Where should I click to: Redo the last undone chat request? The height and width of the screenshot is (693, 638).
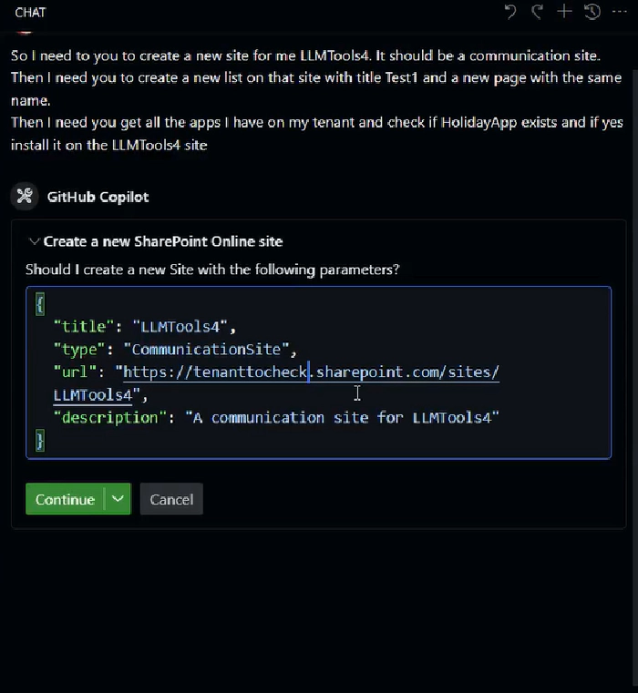click(538, 12)
